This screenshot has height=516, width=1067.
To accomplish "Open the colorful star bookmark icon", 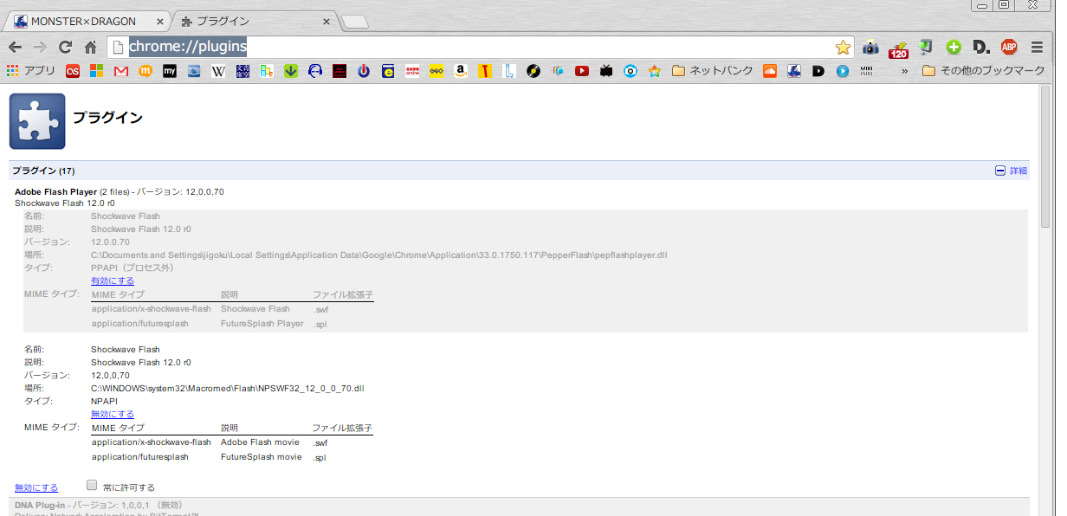I will pos(655,71).
